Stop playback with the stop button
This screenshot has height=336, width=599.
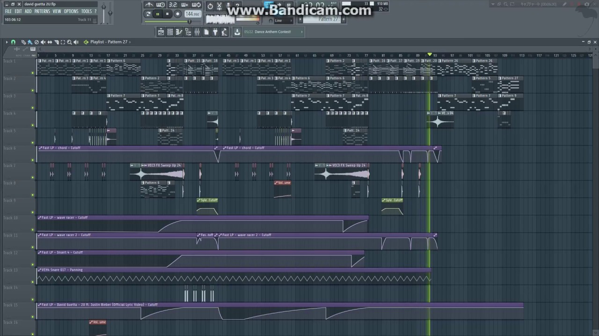168,14
